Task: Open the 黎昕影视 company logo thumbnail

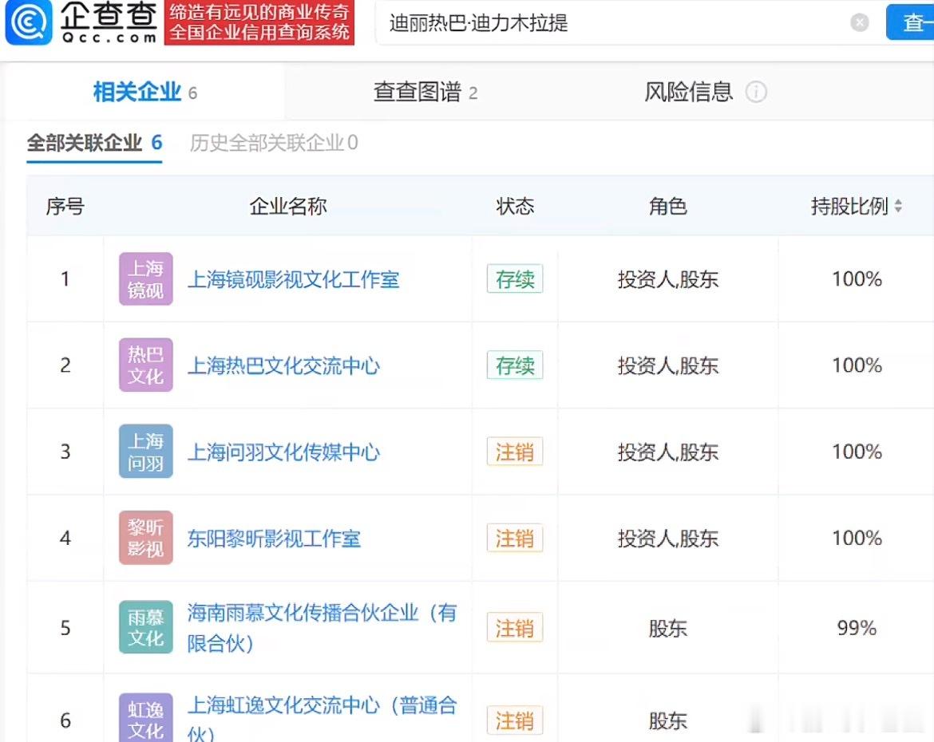Action: [x=146, y=538]
